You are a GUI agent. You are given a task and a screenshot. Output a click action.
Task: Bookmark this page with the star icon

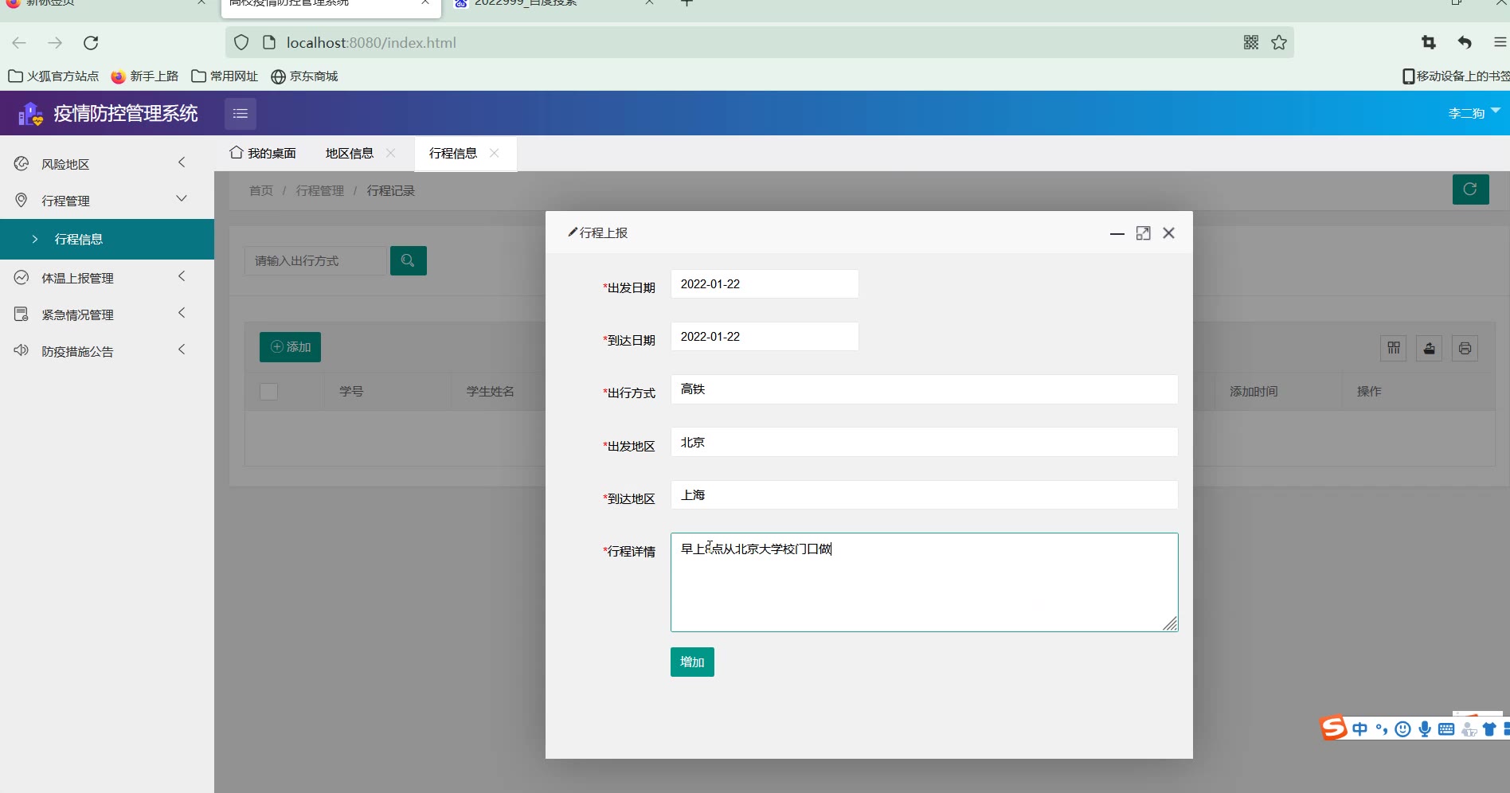point(1279,43)
